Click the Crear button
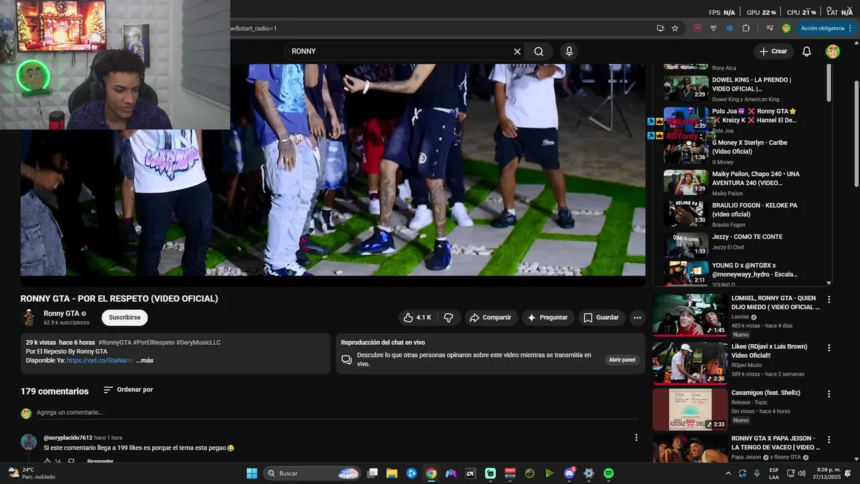The height and width of the screenshot is (484, 860). click(x=773, y=51)
